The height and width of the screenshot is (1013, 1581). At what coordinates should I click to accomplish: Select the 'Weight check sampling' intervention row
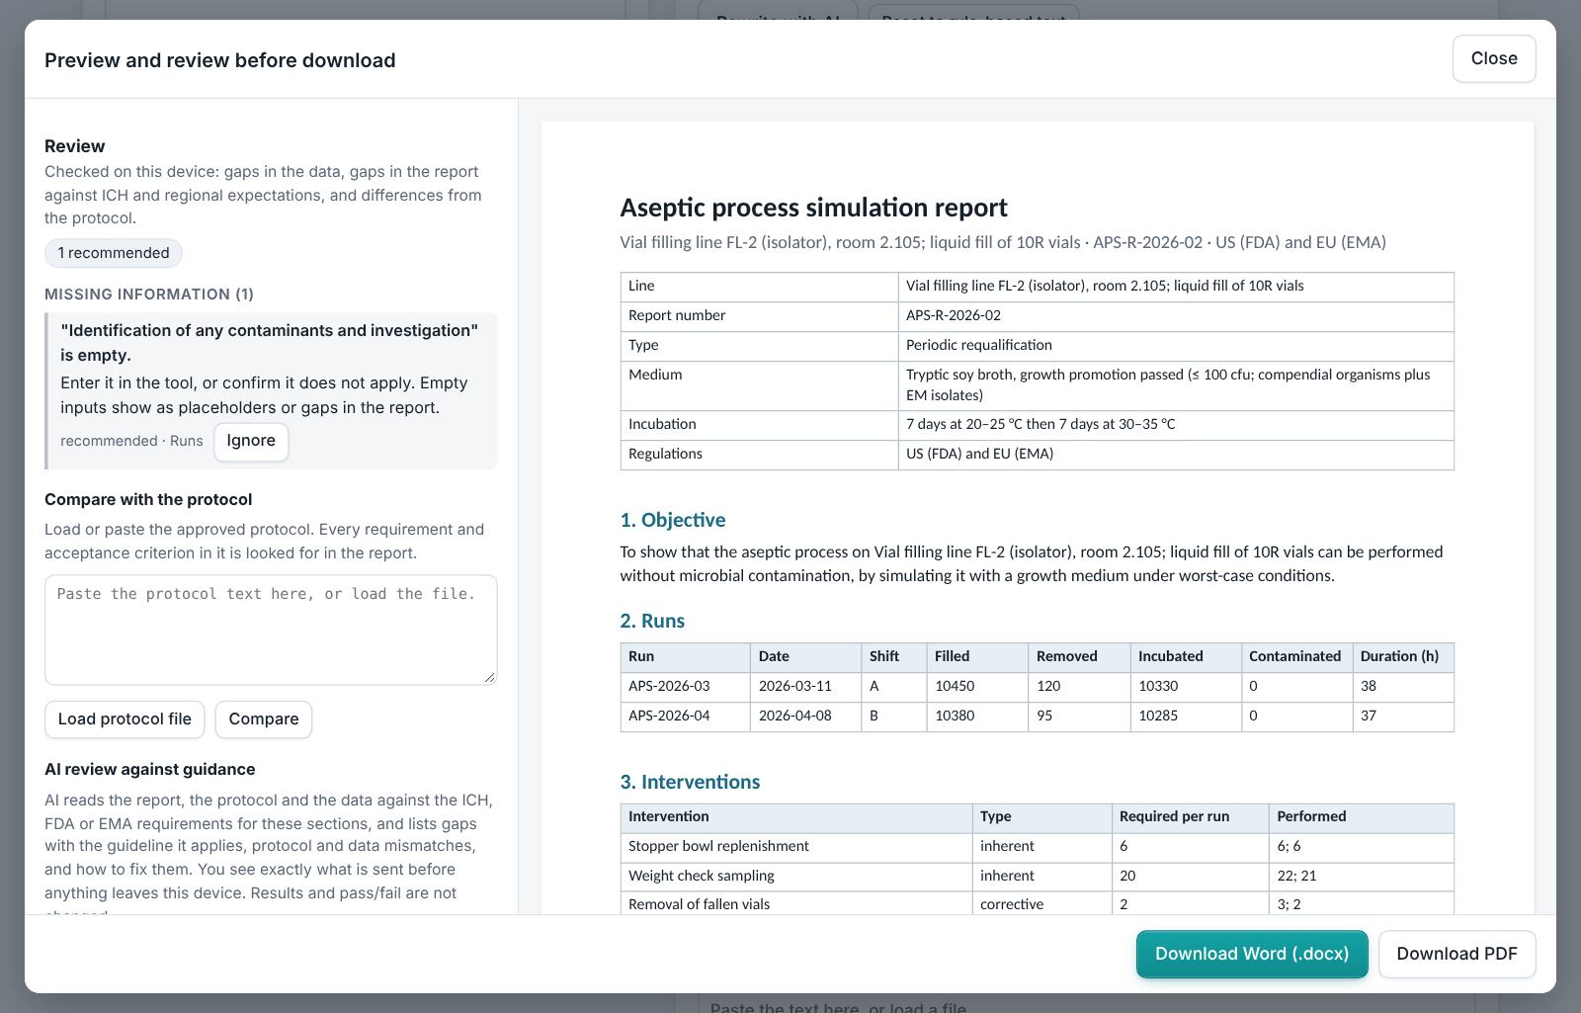click(1038, 877)
